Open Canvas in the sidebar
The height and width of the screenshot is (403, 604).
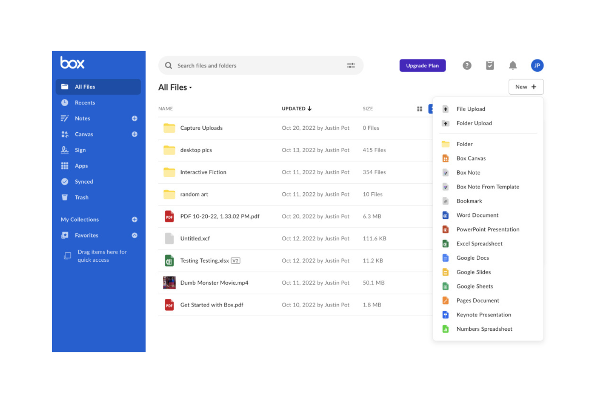coord(84,134)
